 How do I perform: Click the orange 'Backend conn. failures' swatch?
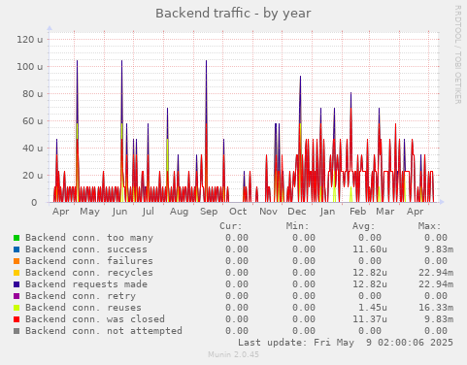[17, 261]
